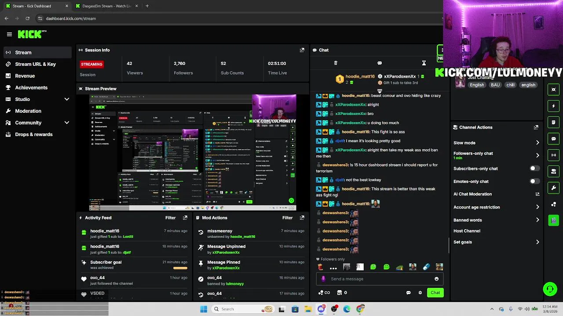Open Windows Start menu
563x316 pixels.
point(204,309)
